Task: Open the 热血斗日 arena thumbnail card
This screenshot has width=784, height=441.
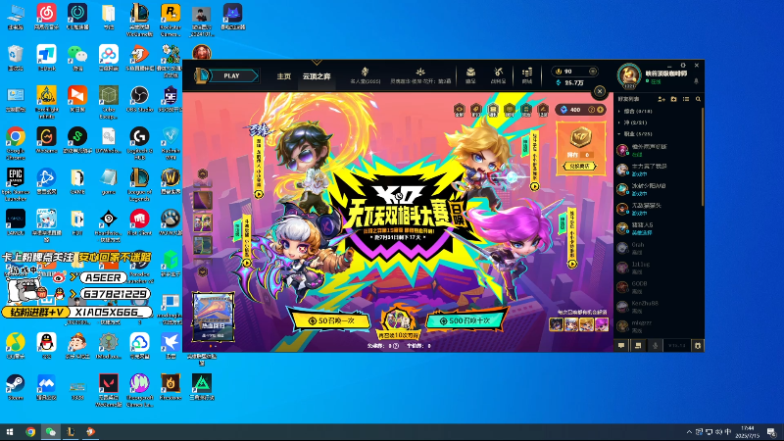Action: (x=214, y=316)
